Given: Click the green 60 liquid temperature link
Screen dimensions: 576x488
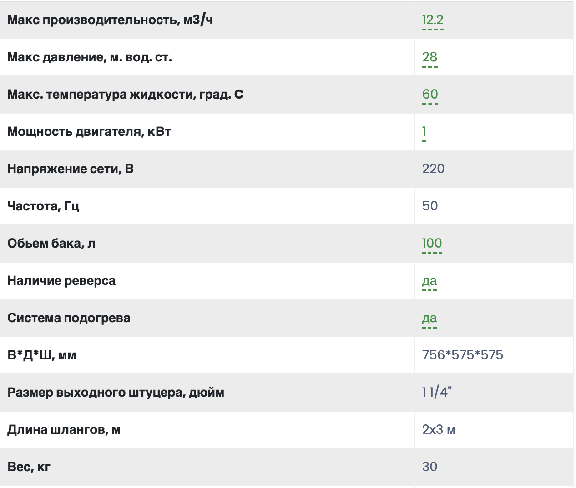Looking at the screenshot, I should point(430,95).
